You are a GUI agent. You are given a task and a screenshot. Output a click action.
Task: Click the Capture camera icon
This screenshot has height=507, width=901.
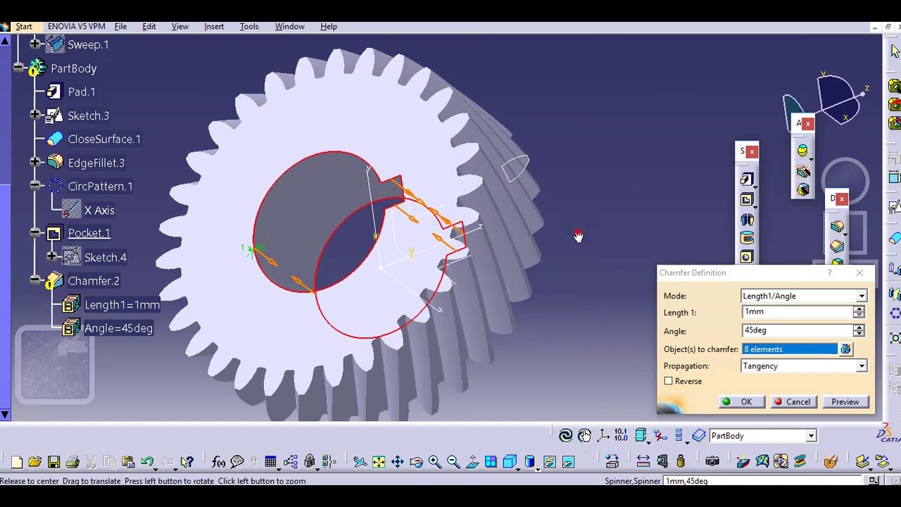[x=712, y=462]
